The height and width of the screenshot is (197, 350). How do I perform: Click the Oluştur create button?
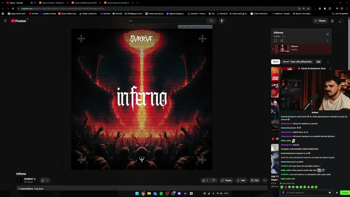click(x=320, y=21)
